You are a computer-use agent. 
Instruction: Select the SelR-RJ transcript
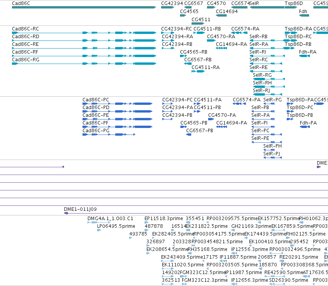coord(267,94)
